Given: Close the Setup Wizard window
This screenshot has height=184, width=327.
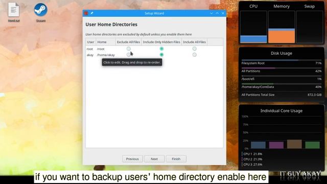Looking at the screenshot, I should pyautogui.click(x=223, y=13).
